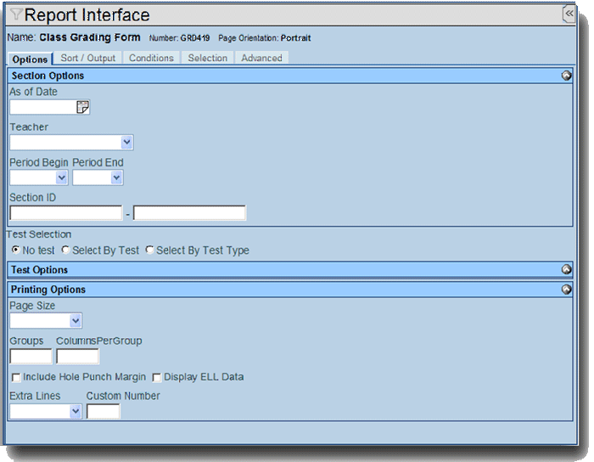The width and height of the screenshot is (594, 462).
Task: Click the funnel icon beside Report Interface
Action: [17, 15]
